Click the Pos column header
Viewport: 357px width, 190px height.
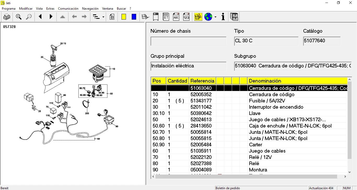(159, 81)
